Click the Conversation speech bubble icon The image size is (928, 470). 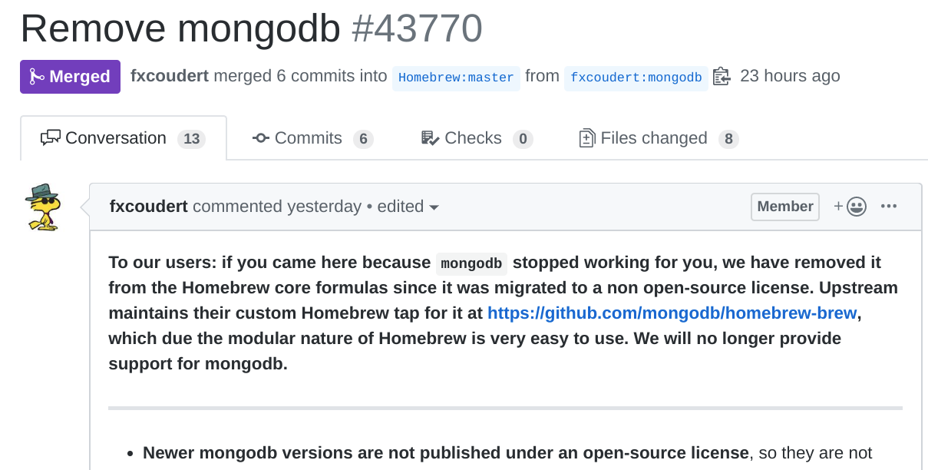[51, 138]
